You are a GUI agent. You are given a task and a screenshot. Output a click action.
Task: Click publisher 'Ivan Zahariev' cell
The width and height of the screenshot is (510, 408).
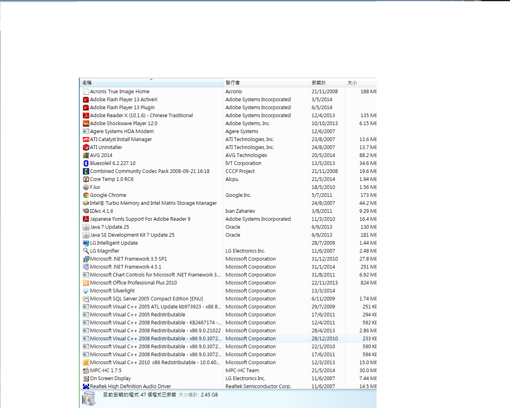[x=240, y=211]
